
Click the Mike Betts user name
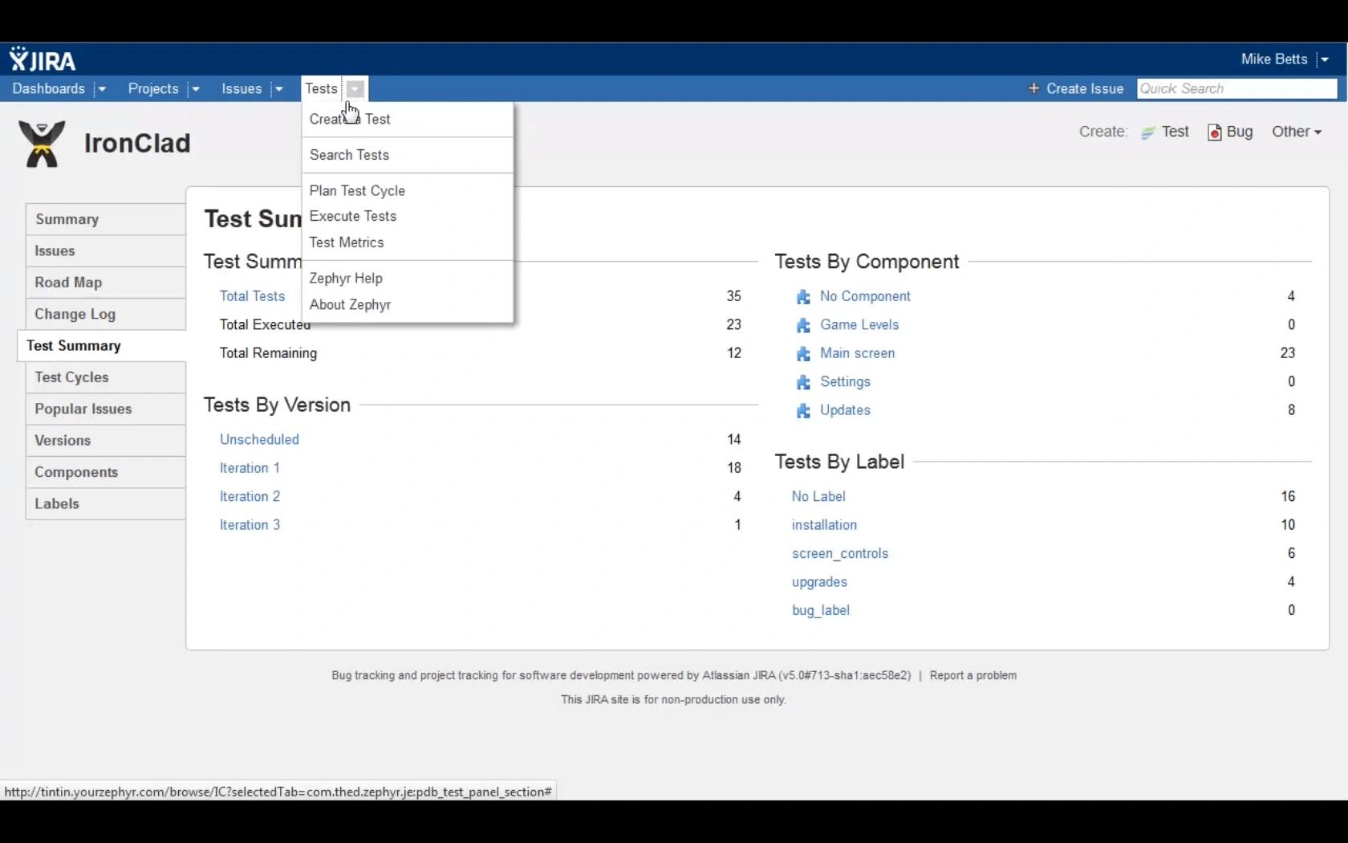1274,59
